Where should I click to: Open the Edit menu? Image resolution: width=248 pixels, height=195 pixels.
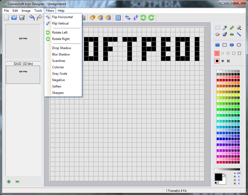[15, 11]
